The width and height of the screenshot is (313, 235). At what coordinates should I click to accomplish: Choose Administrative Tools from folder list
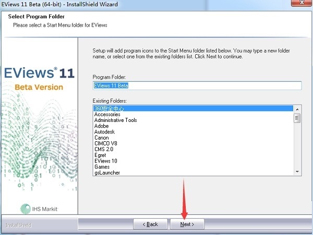click(193, 120)
